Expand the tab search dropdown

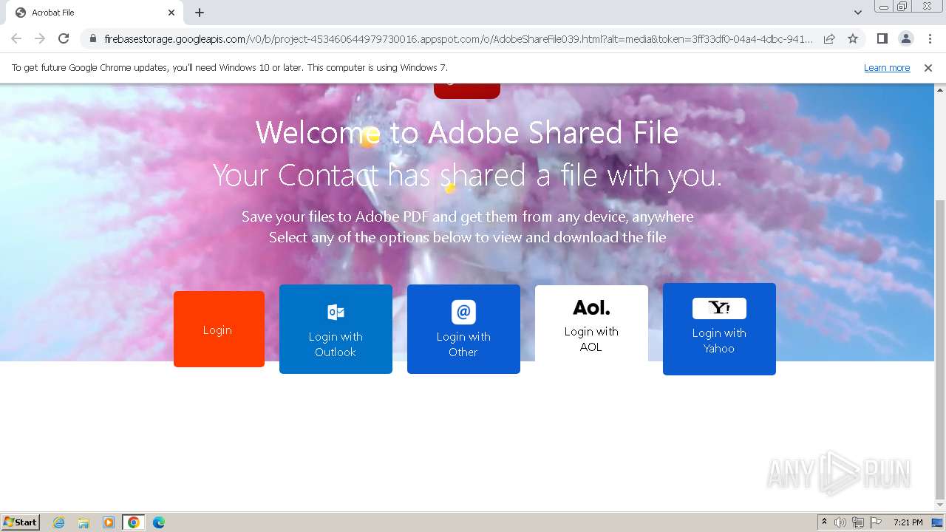coord(858,13)
